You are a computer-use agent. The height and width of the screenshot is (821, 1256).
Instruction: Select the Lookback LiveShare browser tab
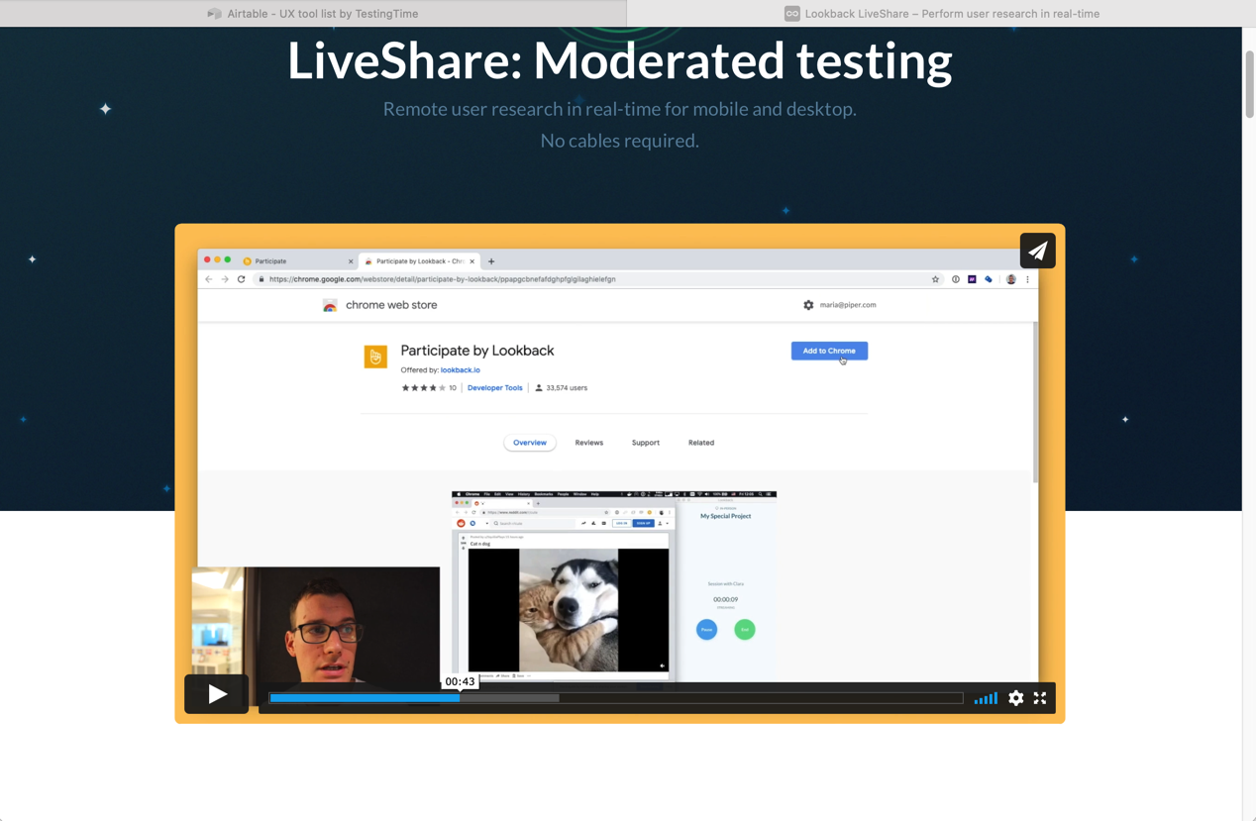point(941,13)
